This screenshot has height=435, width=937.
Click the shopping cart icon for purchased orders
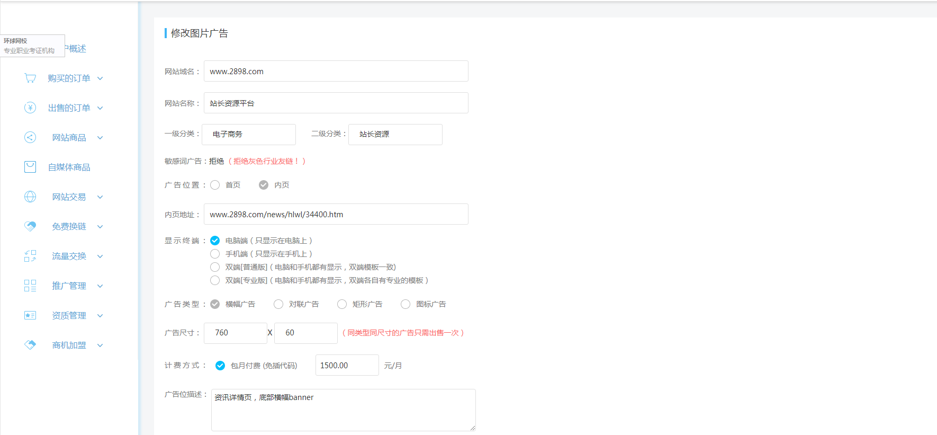(x=30, y=78)
